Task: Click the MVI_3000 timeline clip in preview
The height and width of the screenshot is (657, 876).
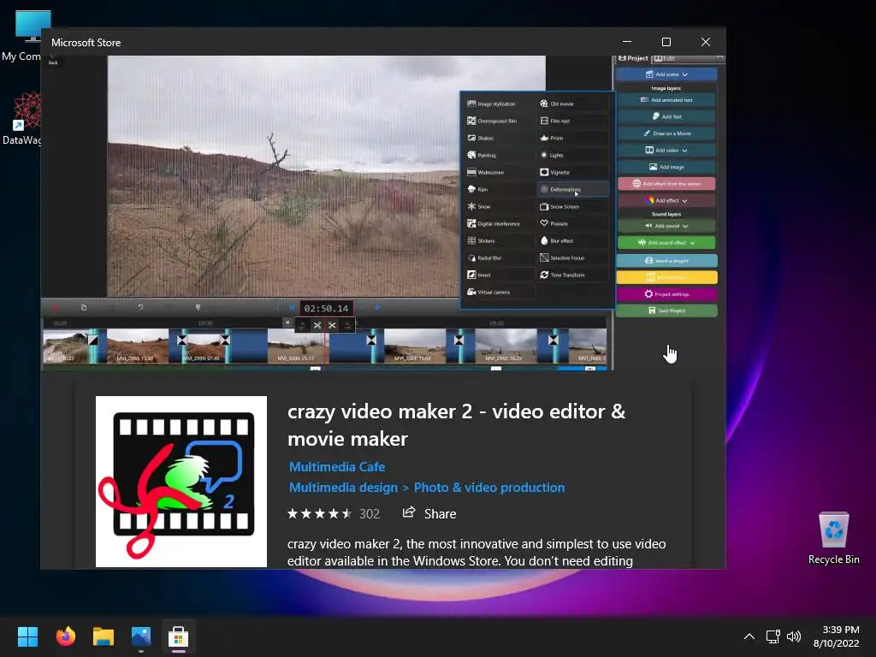Action: click(x=299, y=346)
